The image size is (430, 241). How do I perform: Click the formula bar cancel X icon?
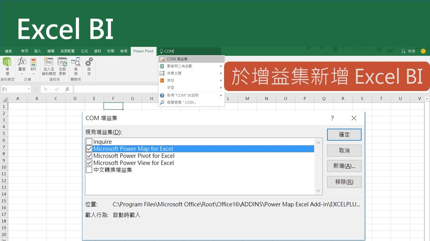pos(46,89)
